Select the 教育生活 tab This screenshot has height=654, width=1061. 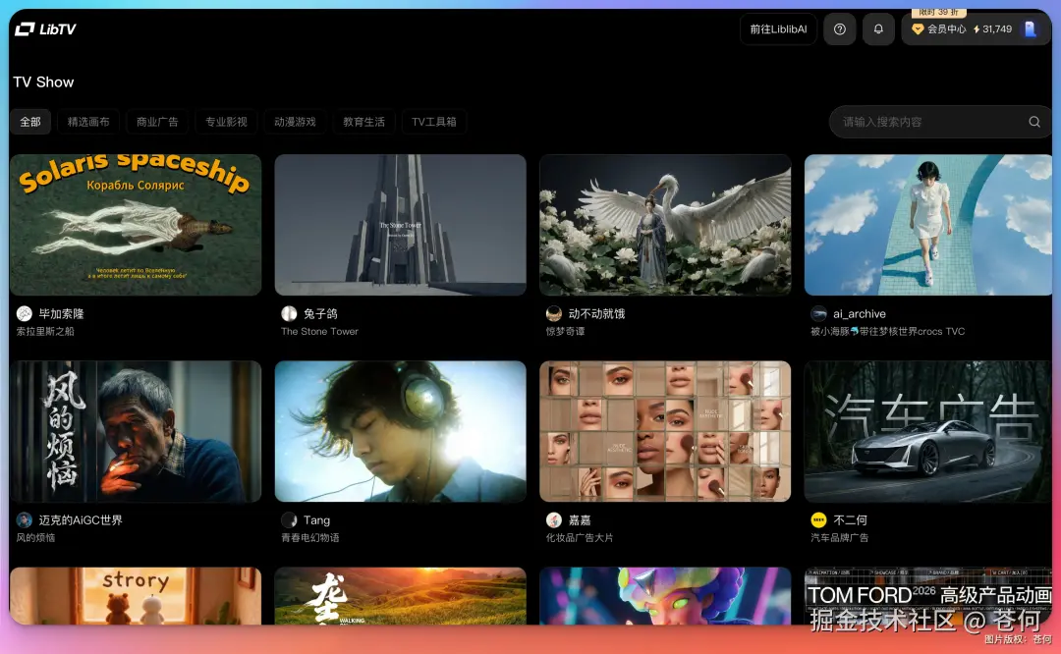coord(364,122)
